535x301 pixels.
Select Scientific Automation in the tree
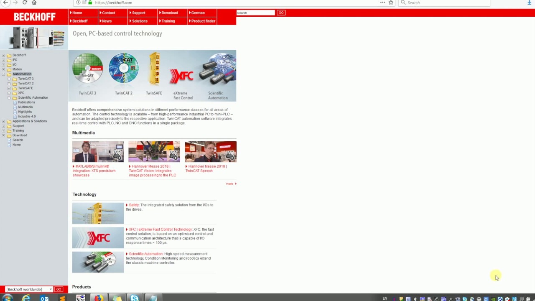33,97
